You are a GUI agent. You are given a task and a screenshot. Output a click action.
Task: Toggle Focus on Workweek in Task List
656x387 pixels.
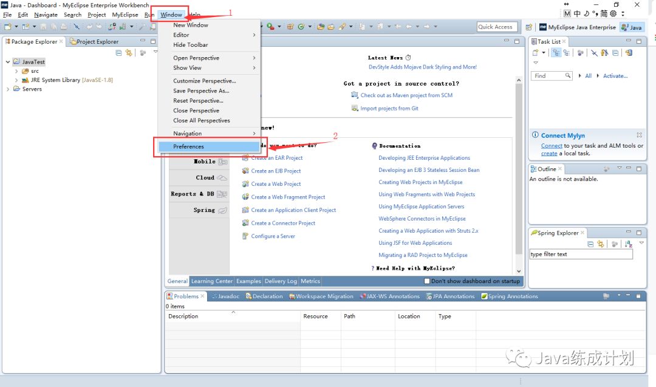pyautogui.click(x=580, y=53)
